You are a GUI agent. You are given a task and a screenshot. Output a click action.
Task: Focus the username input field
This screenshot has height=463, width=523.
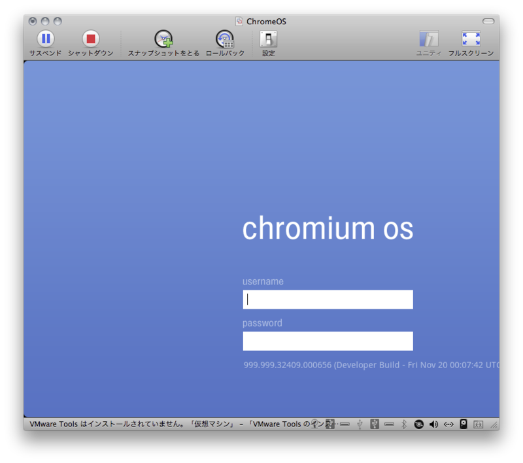[328, 300]
